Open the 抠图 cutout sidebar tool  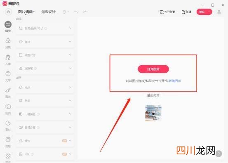[8, 109]
